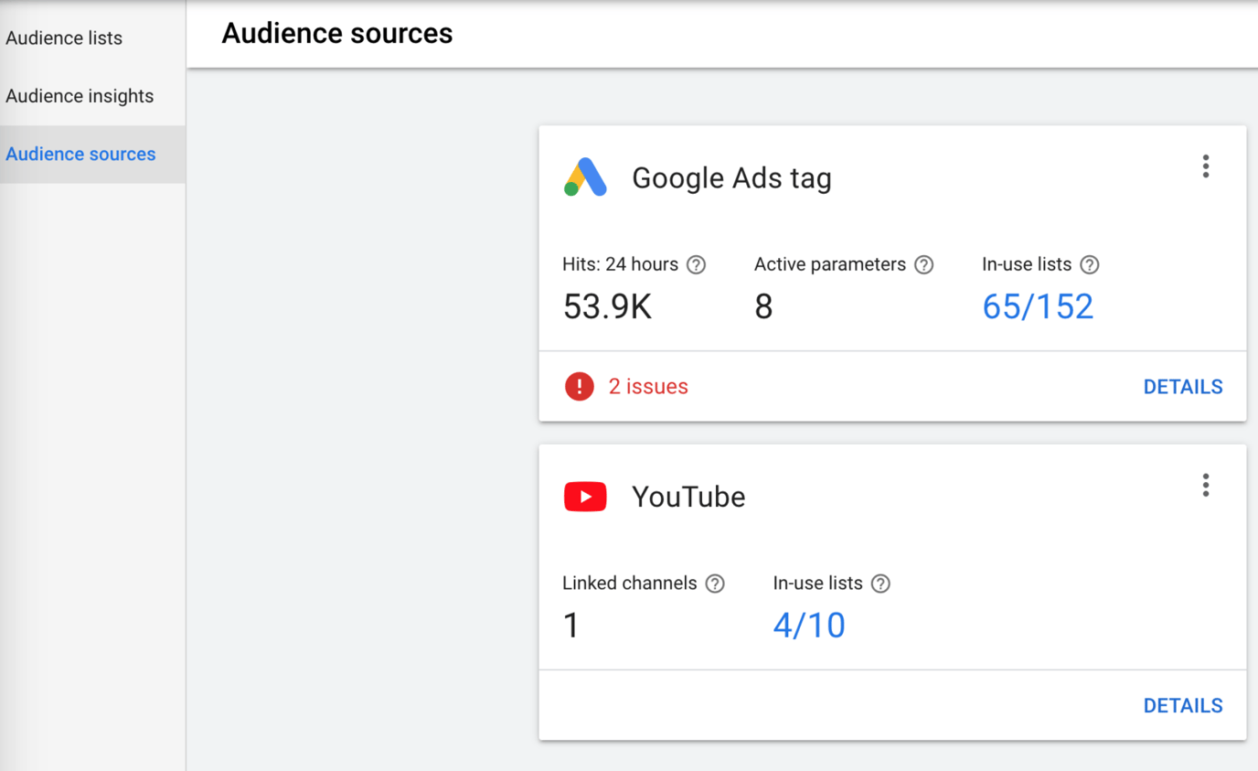Click the red issues warning icon
This screenshot has width=1258, height=771.
tap(579, 387)
